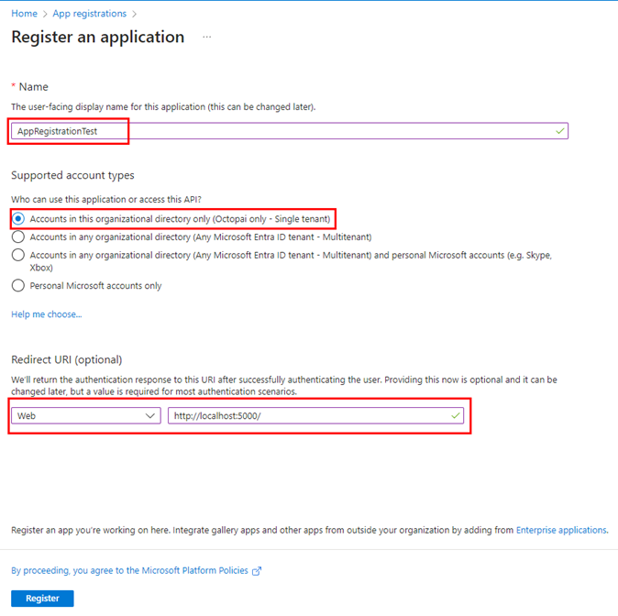Open the Help me choose link
618x616 pixels.
click(46, 314)
